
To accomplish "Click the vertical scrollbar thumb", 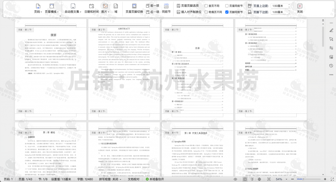I will (x=323, y=37).
